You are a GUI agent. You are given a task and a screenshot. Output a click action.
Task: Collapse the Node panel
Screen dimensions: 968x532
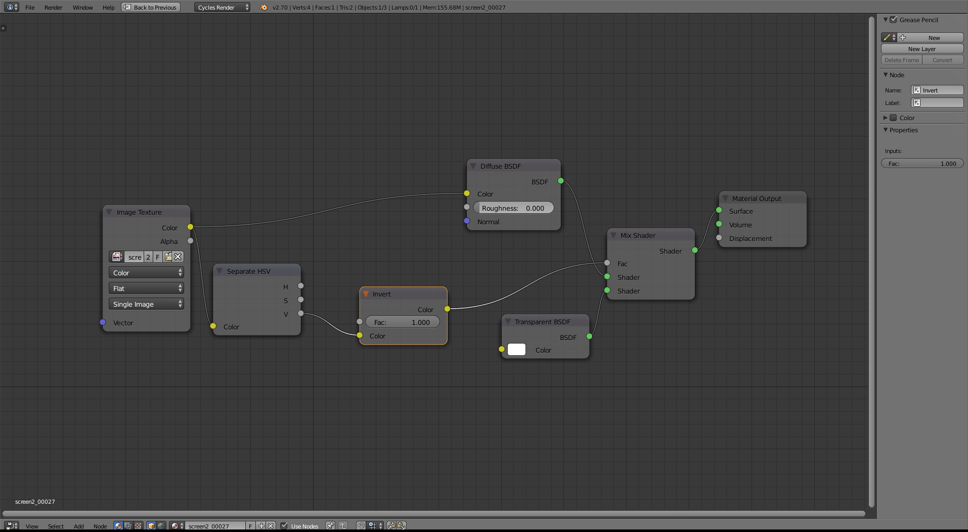point(886,75)
